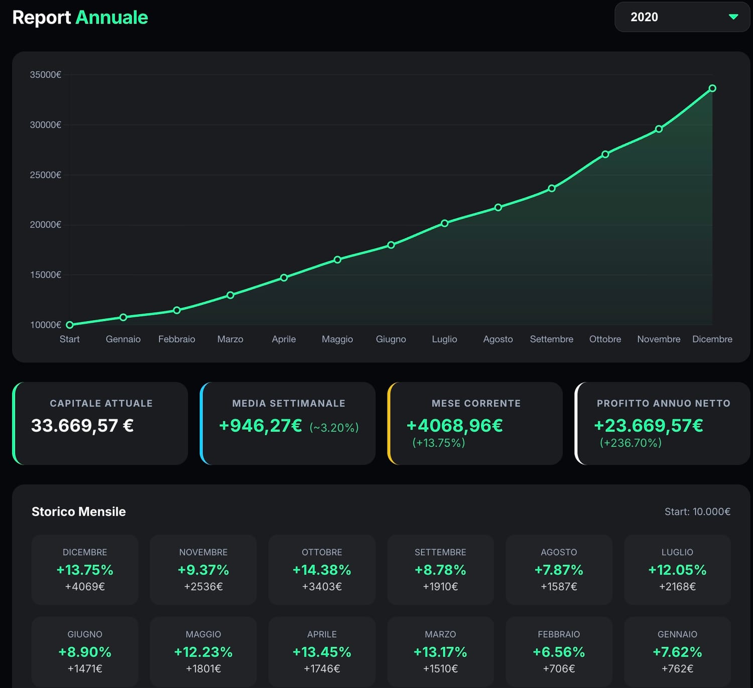This screenshot has width=753, height=688.
Task: Collapse the Storico Mensile section
Action: pos(79,511)
